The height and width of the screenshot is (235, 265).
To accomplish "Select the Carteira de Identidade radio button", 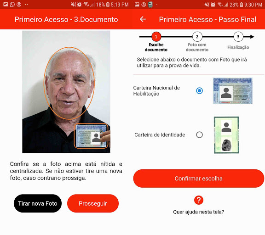I will (199, 134).
